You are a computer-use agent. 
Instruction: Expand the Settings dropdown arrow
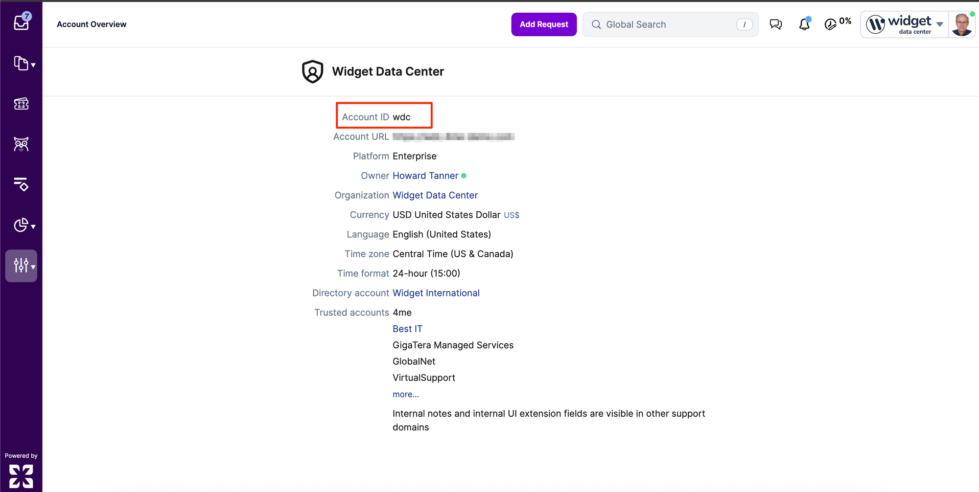tap(33, 267)
